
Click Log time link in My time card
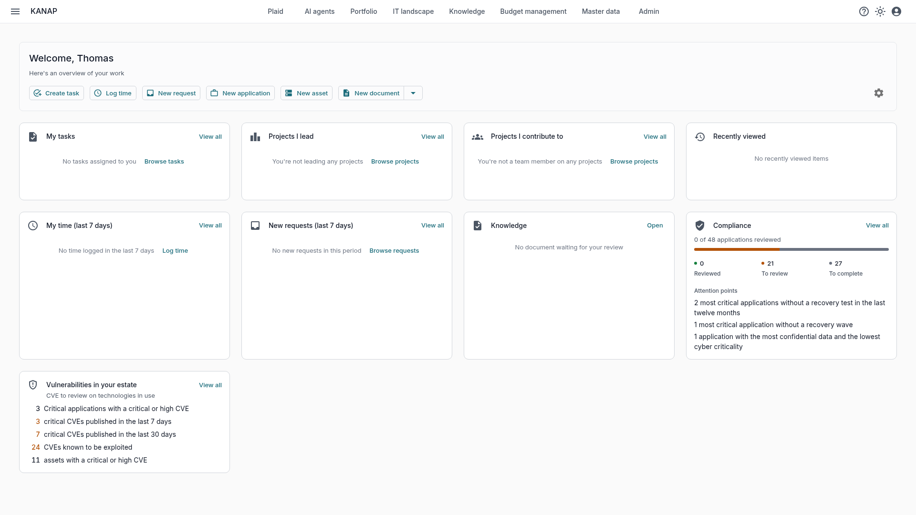pos(175,251)
